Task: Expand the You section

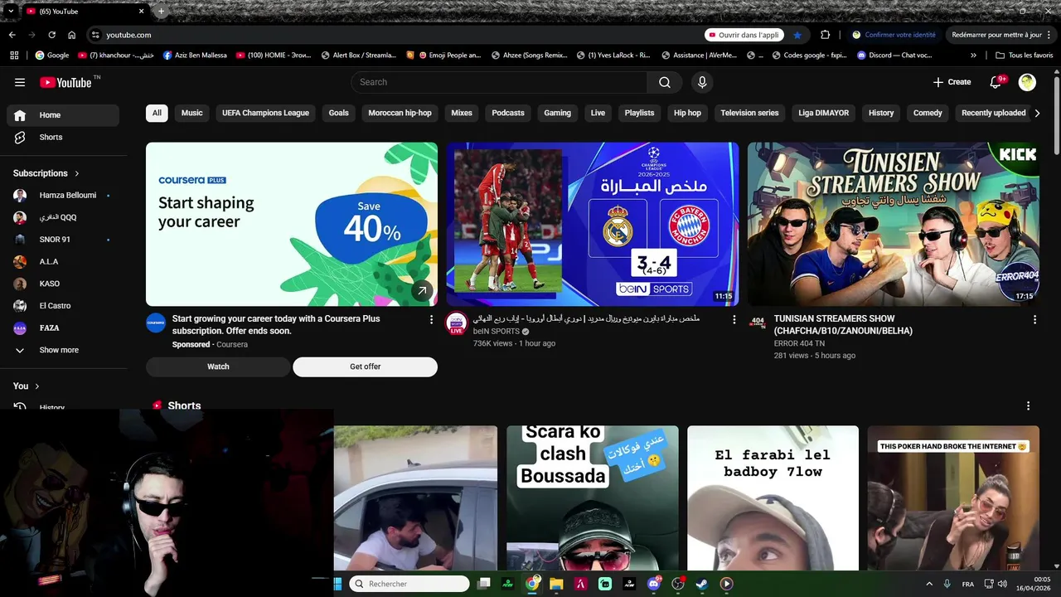Action: click(27, 386)
